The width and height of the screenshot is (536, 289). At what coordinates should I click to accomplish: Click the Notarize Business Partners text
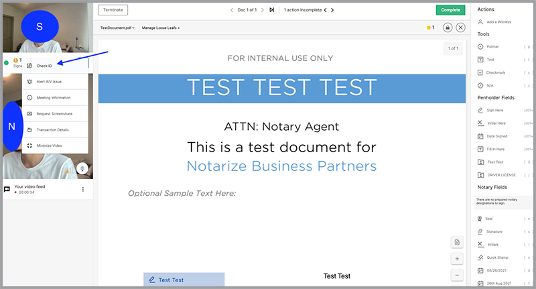tap(281, 166)
